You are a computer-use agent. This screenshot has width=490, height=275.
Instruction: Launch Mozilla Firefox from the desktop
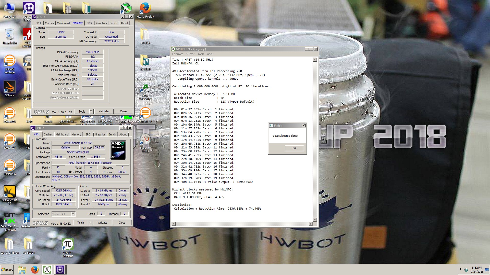(x=145, y=10)
